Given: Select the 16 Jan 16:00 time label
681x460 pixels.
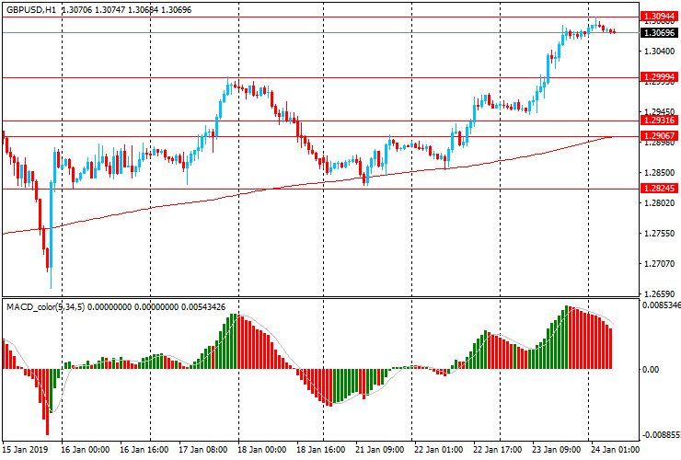Looking at the screenshot, I should pyautogui.click(x=144, y=451).
